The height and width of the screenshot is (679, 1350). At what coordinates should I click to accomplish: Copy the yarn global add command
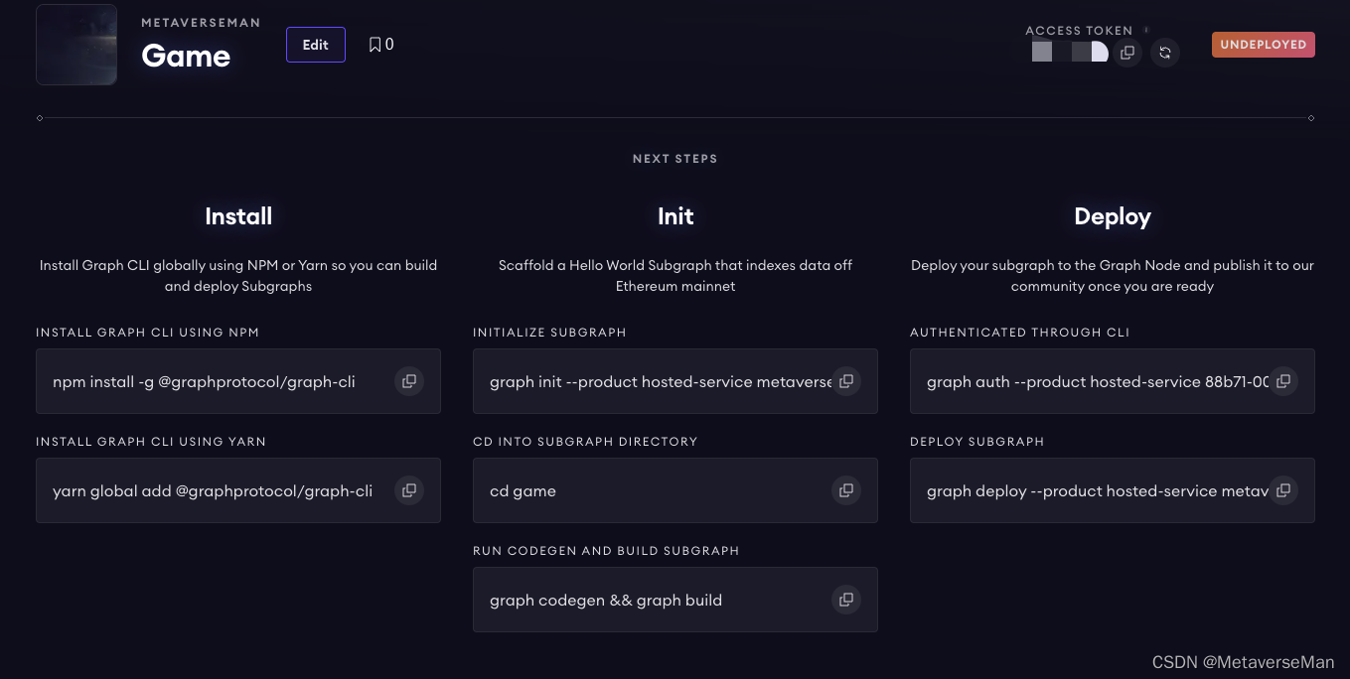tap(409, 490)
